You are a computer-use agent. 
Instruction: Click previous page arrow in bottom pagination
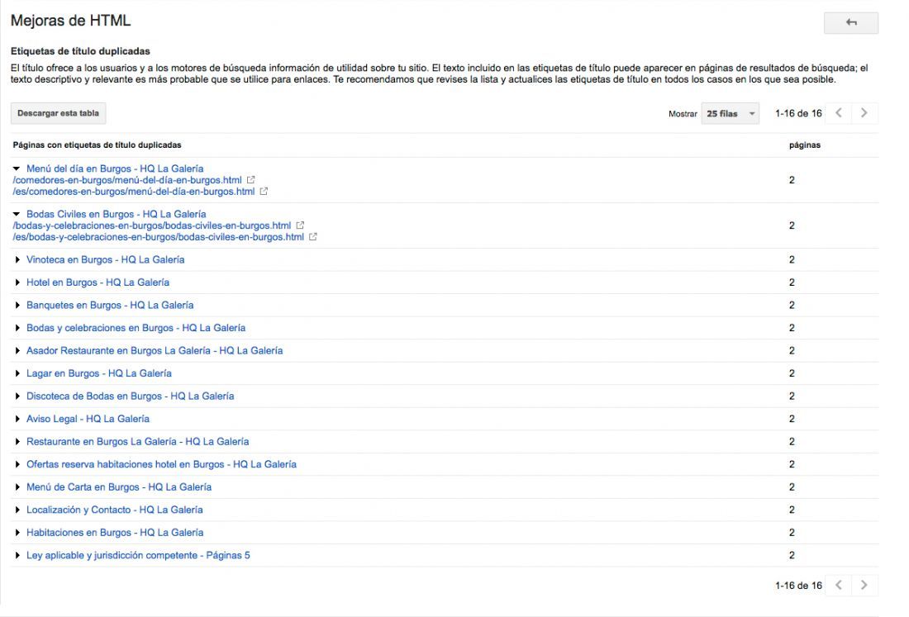point(838,585)
